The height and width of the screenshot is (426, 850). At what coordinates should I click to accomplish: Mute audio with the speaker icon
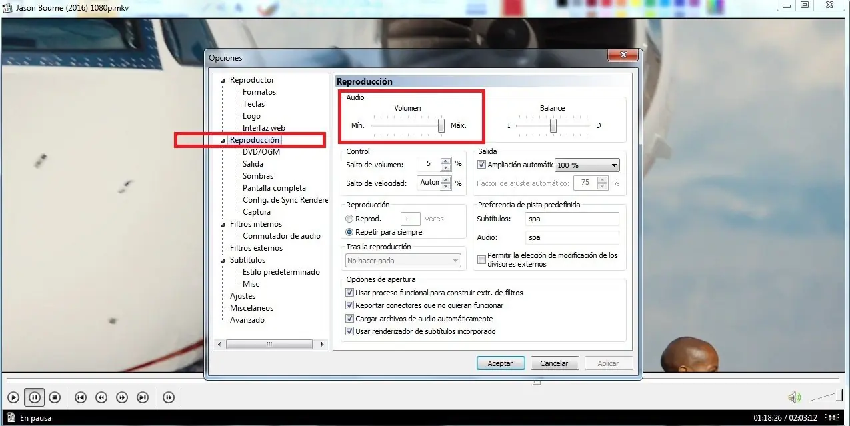pos(794,398)
